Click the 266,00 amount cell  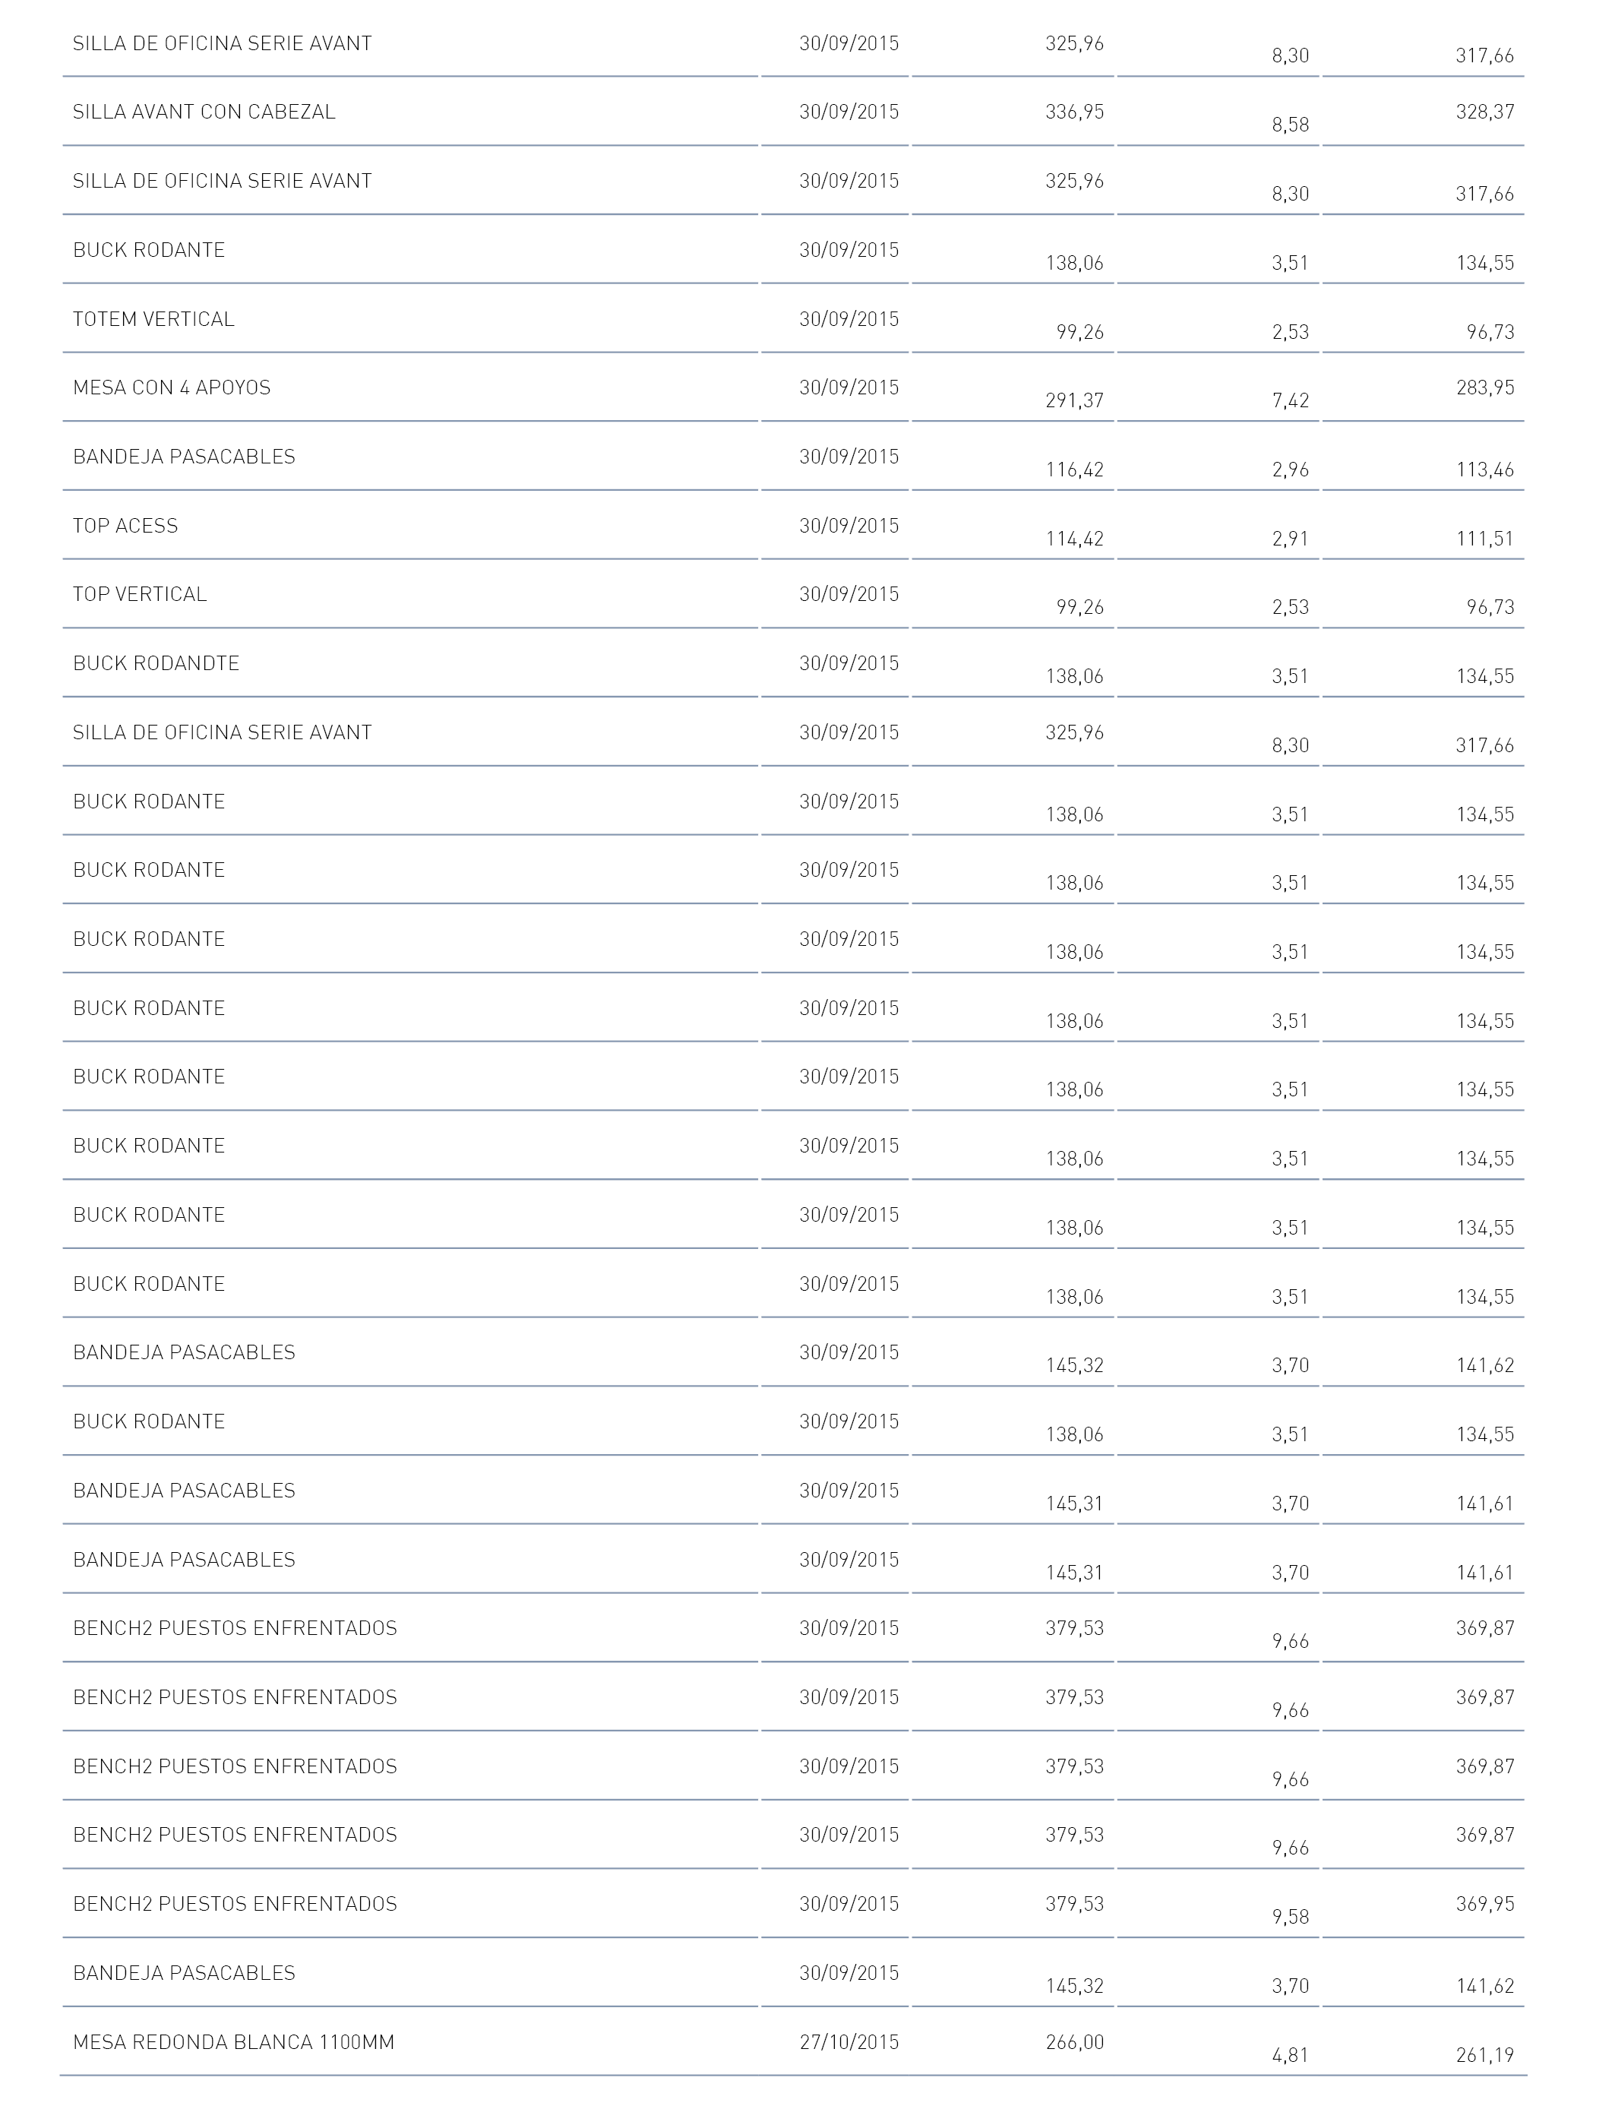pos(1075,2041)
